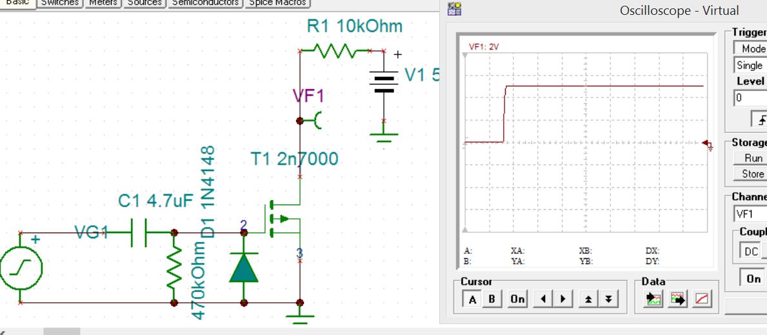
Task: Select DC coupling
Action: 750,251
